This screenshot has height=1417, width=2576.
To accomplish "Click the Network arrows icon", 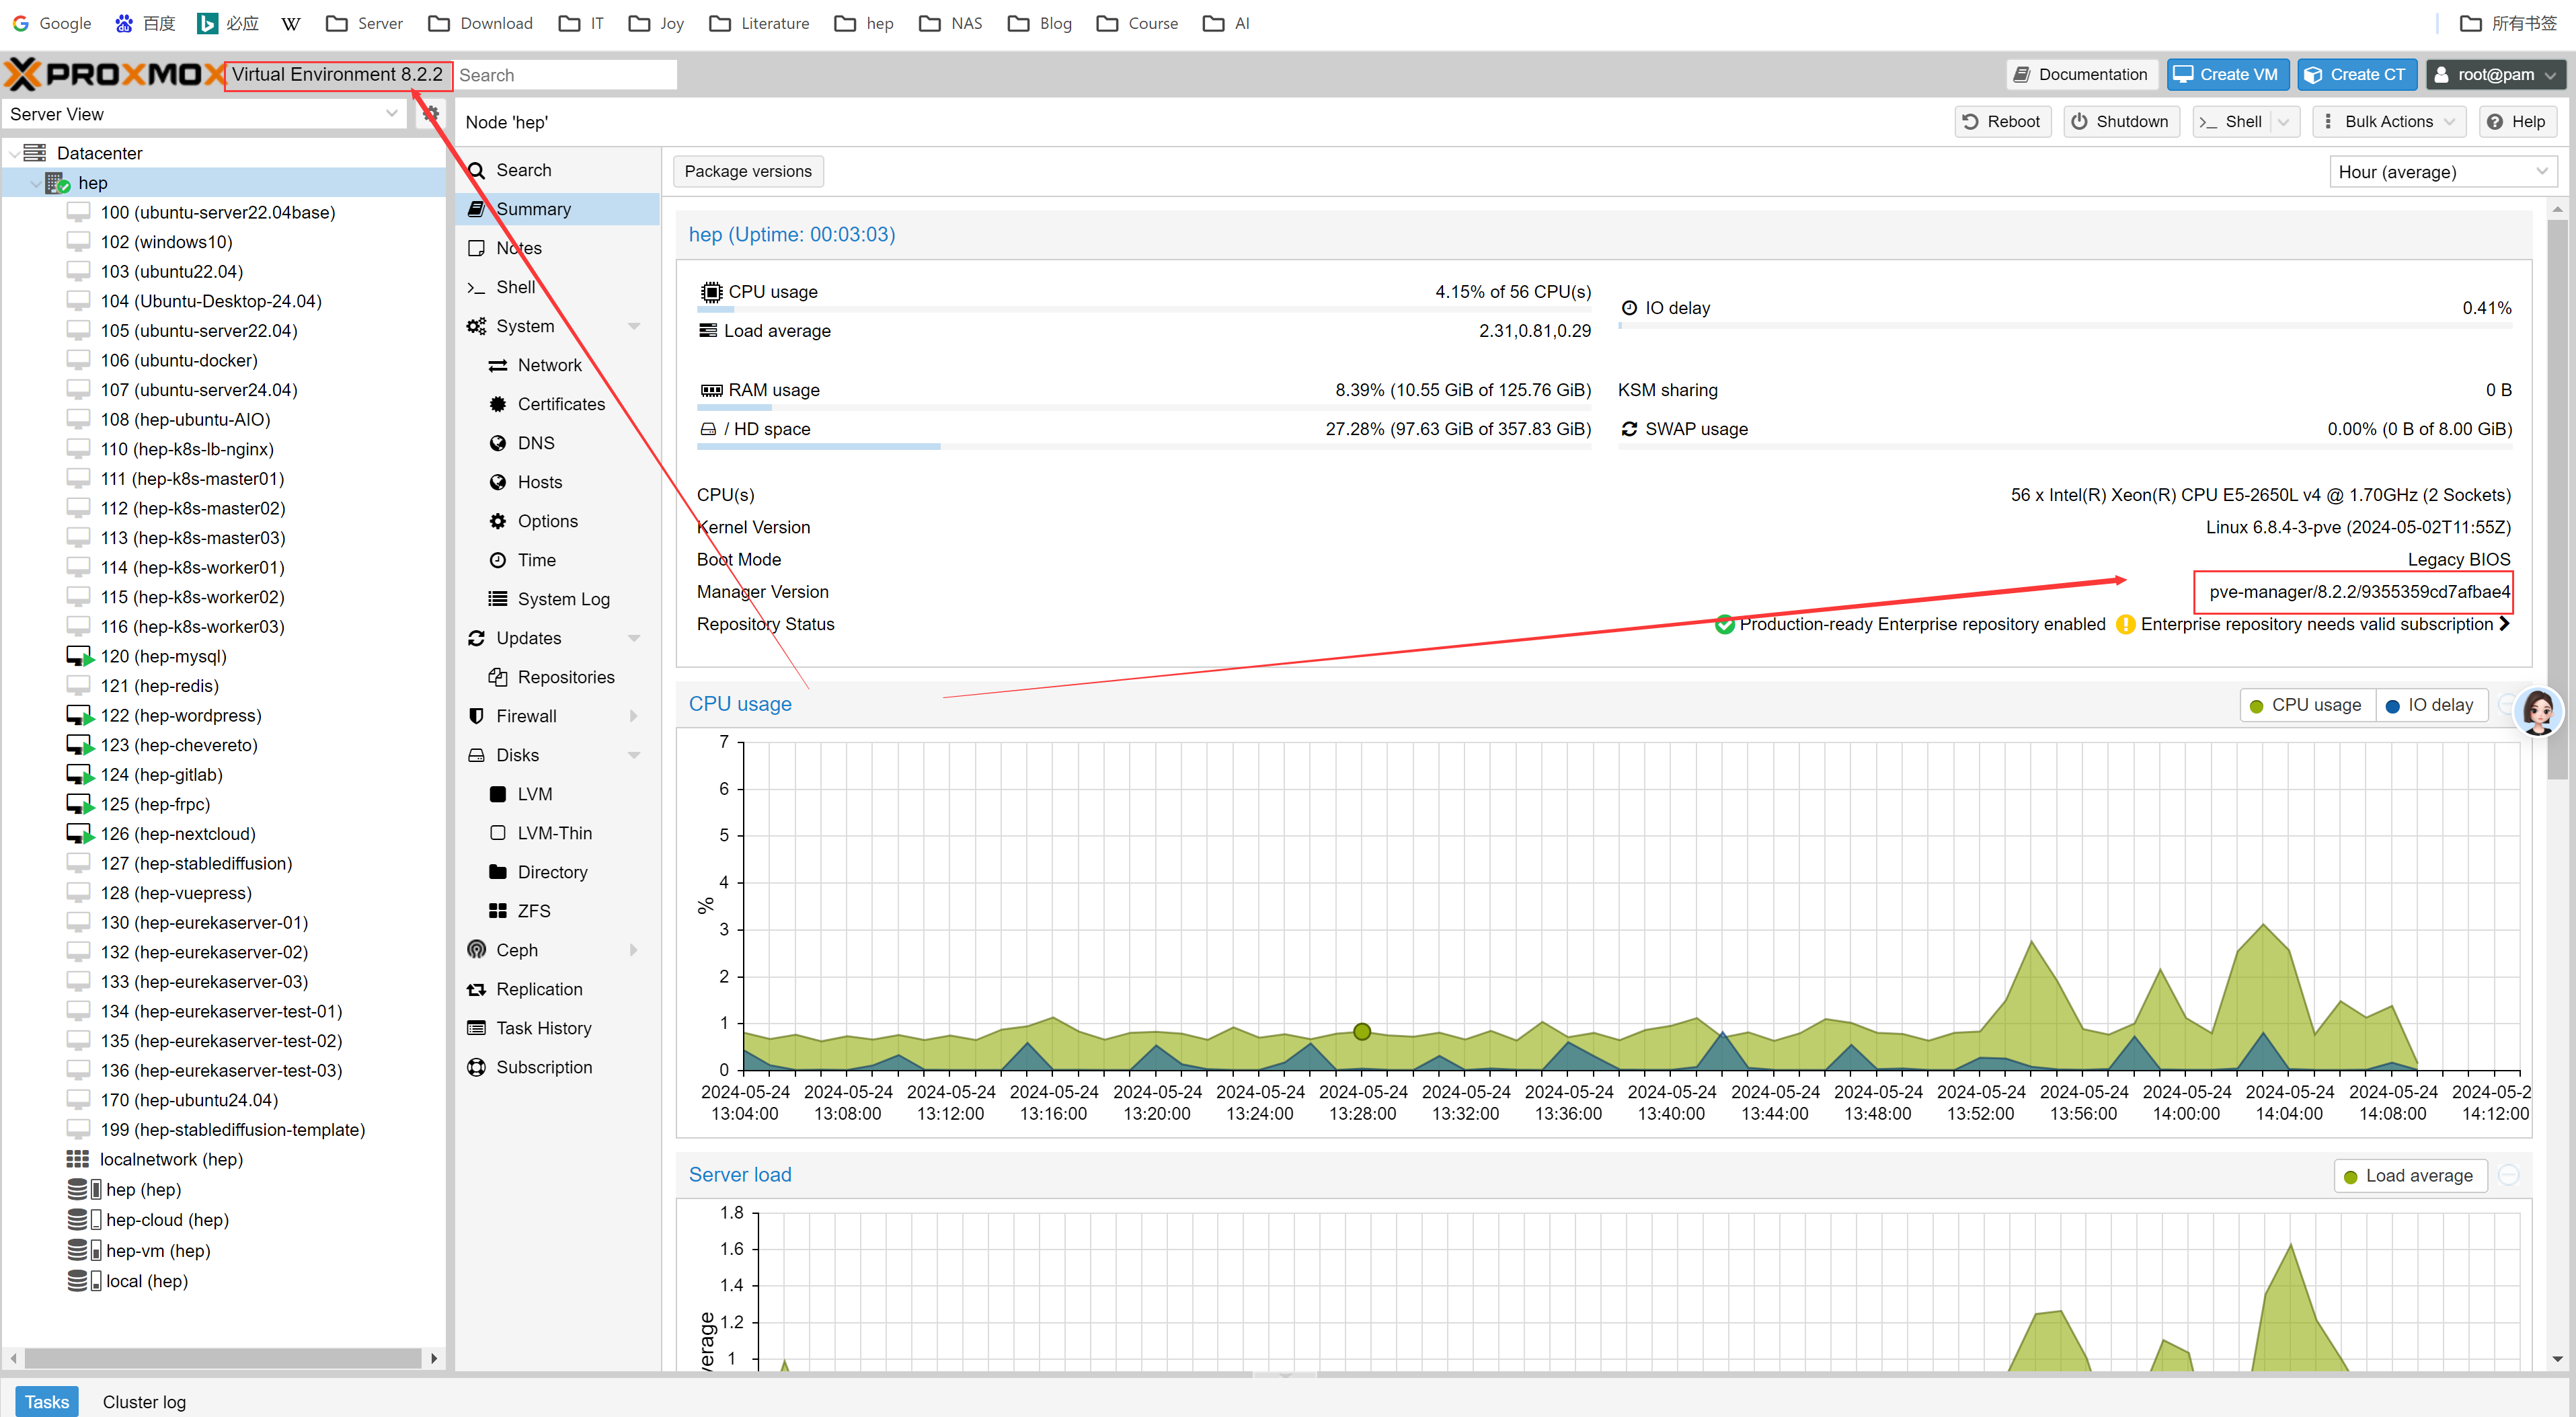I will (497, 365).
